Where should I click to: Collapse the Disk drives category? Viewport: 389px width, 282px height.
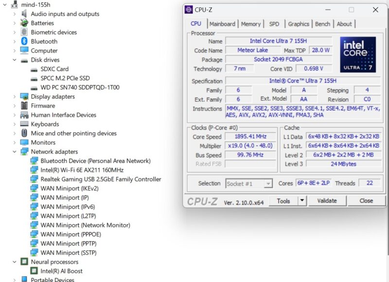click(15, 60)
